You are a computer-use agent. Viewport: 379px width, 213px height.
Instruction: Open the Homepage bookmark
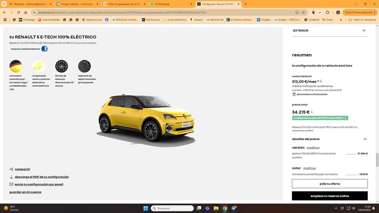(x=27, y=20)
